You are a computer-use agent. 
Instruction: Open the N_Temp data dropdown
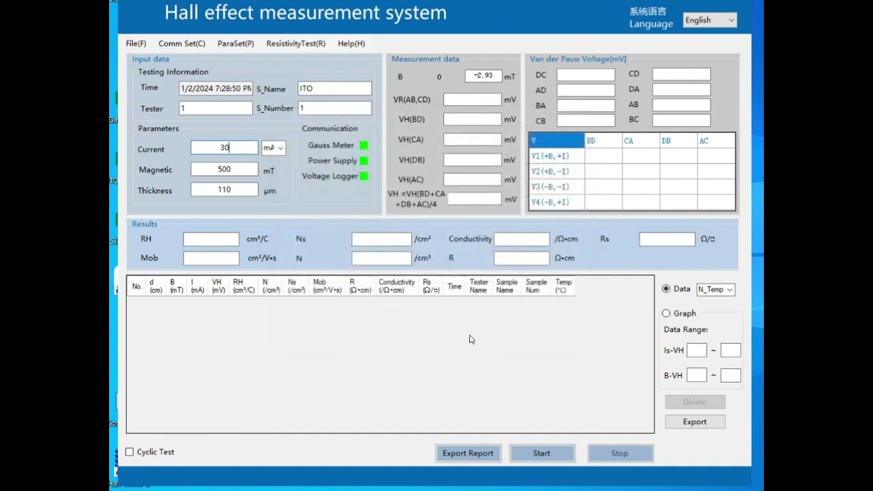[715, 289]
